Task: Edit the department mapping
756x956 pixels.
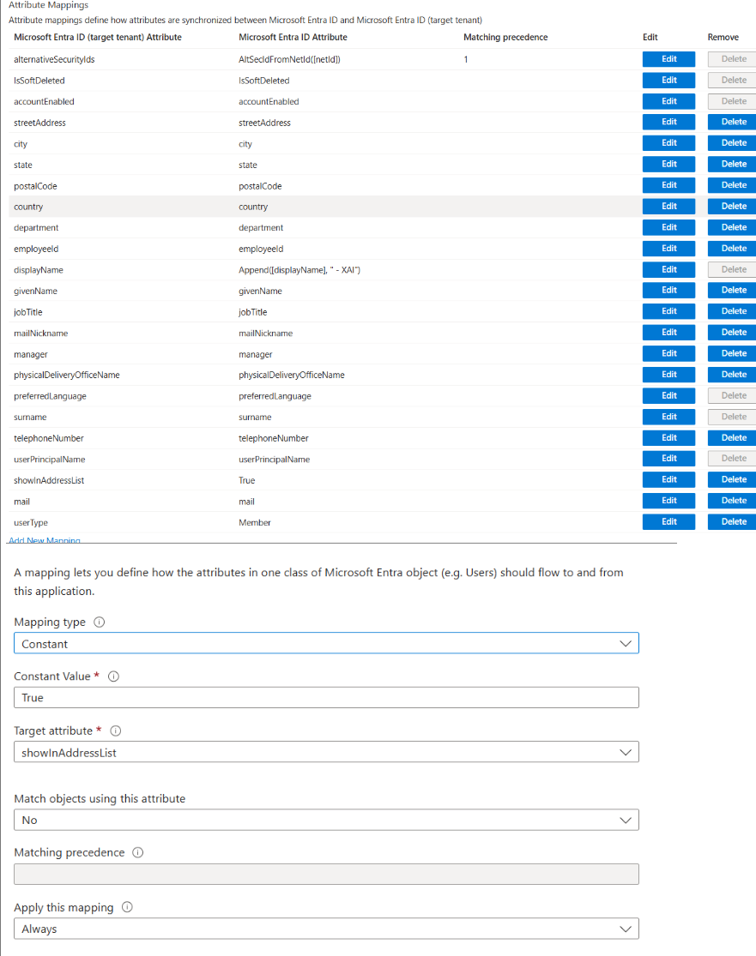Action: [668, 227]
